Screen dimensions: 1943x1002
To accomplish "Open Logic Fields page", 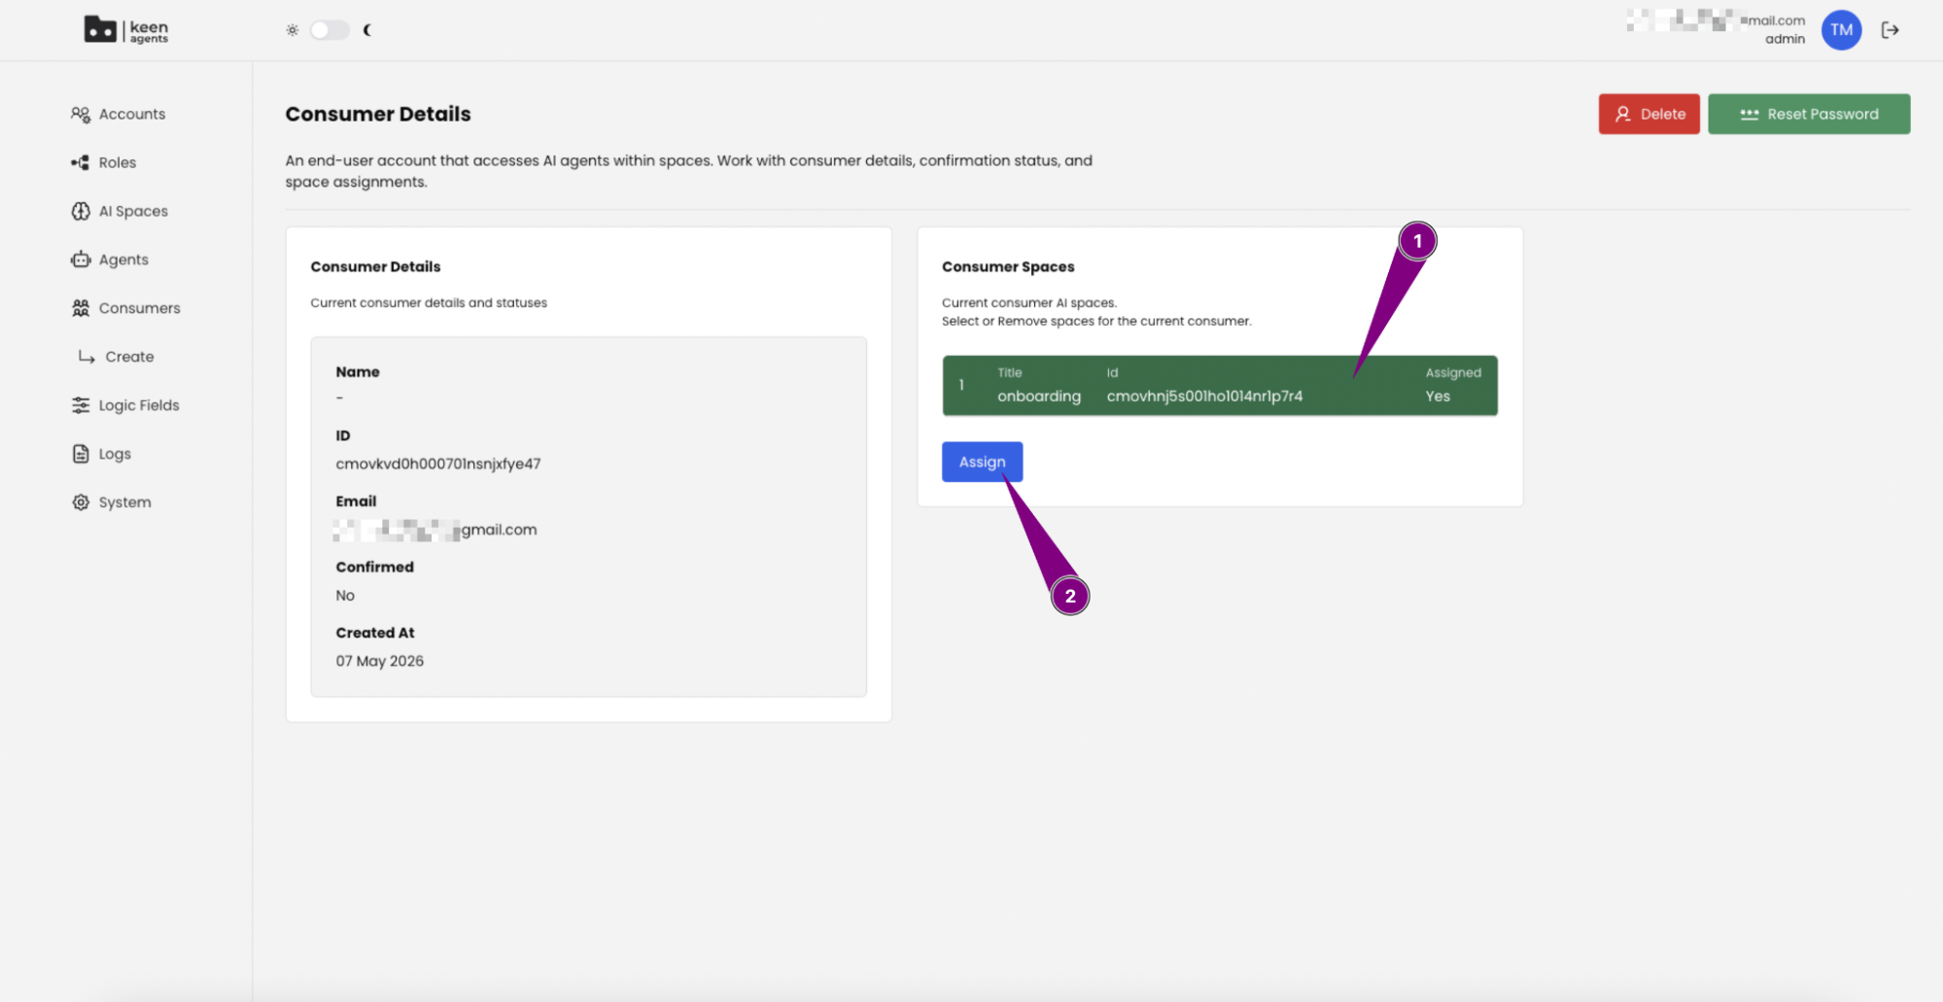I will point(139,405).
